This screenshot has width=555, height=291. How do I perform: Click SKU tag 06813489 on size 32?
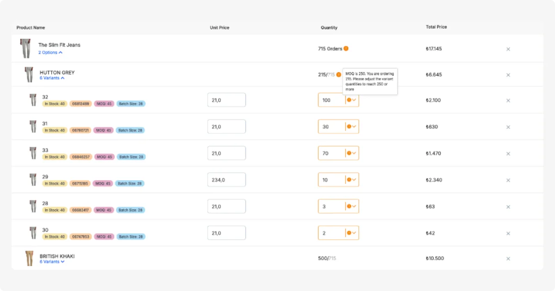click(81, 104)
